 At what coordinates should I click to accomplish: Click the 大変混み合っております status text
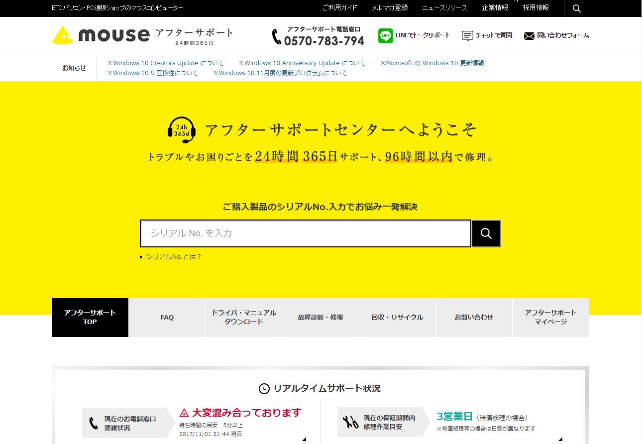point(247,413)
